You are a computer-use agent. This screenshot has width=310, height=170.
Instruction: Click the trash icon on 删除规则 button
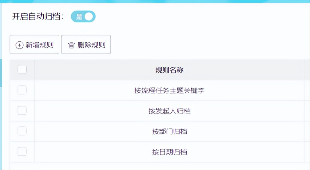(71, 44)
